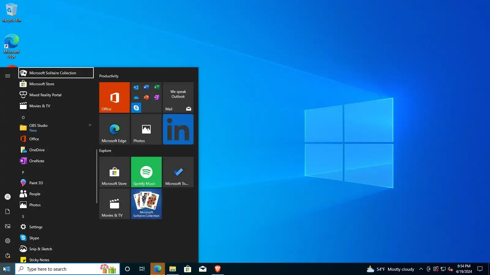Open Microsoft Store from the taskbar

click(188, 269)
